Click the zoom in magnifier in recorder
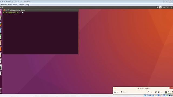The width and height of the screenshot is (173, 97). coord(156,92)
